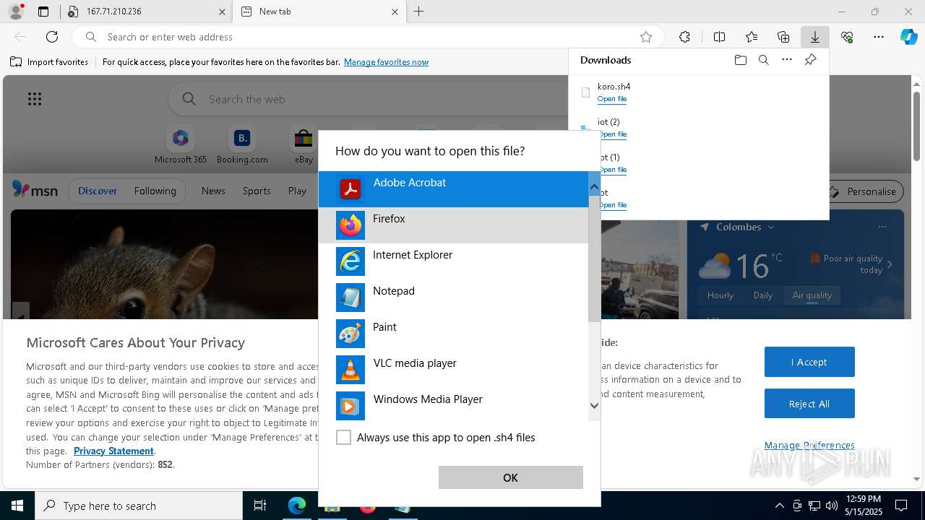Screen dimensions: 925x520
Task: Open Manage Preferences link
Action: pos(809,445)
